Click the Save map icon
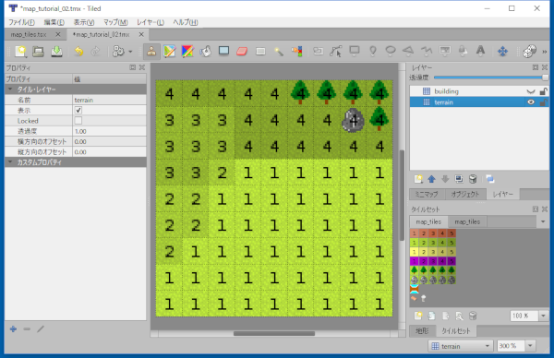Image resolution: width=554 pixels, height=358 pixels. point(56,52)
